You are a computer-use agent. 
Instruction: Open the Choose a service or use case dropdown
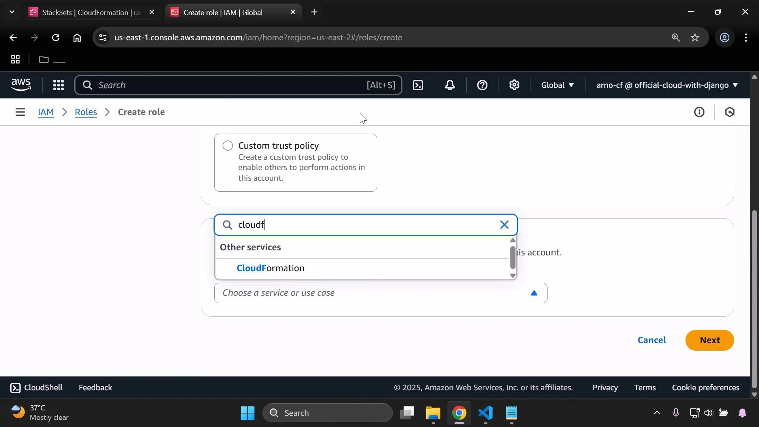(x=380, y=293)
